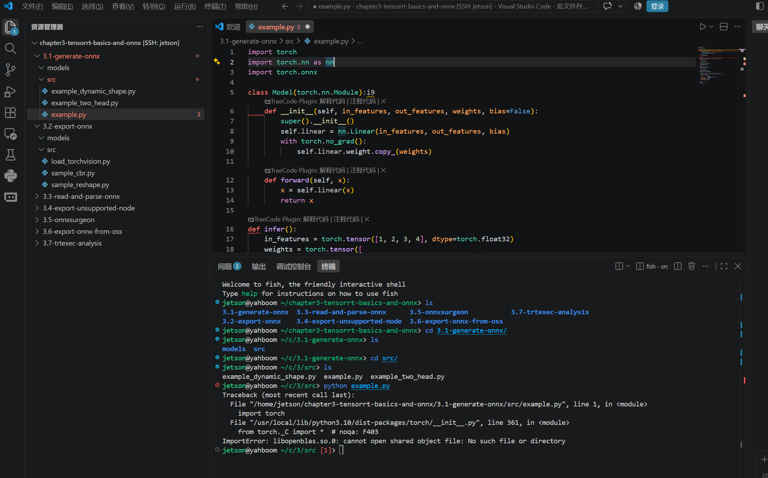Open the Extensions view
Screen dimensions: 768x478
pyautogui.click(x=11, y=112)
